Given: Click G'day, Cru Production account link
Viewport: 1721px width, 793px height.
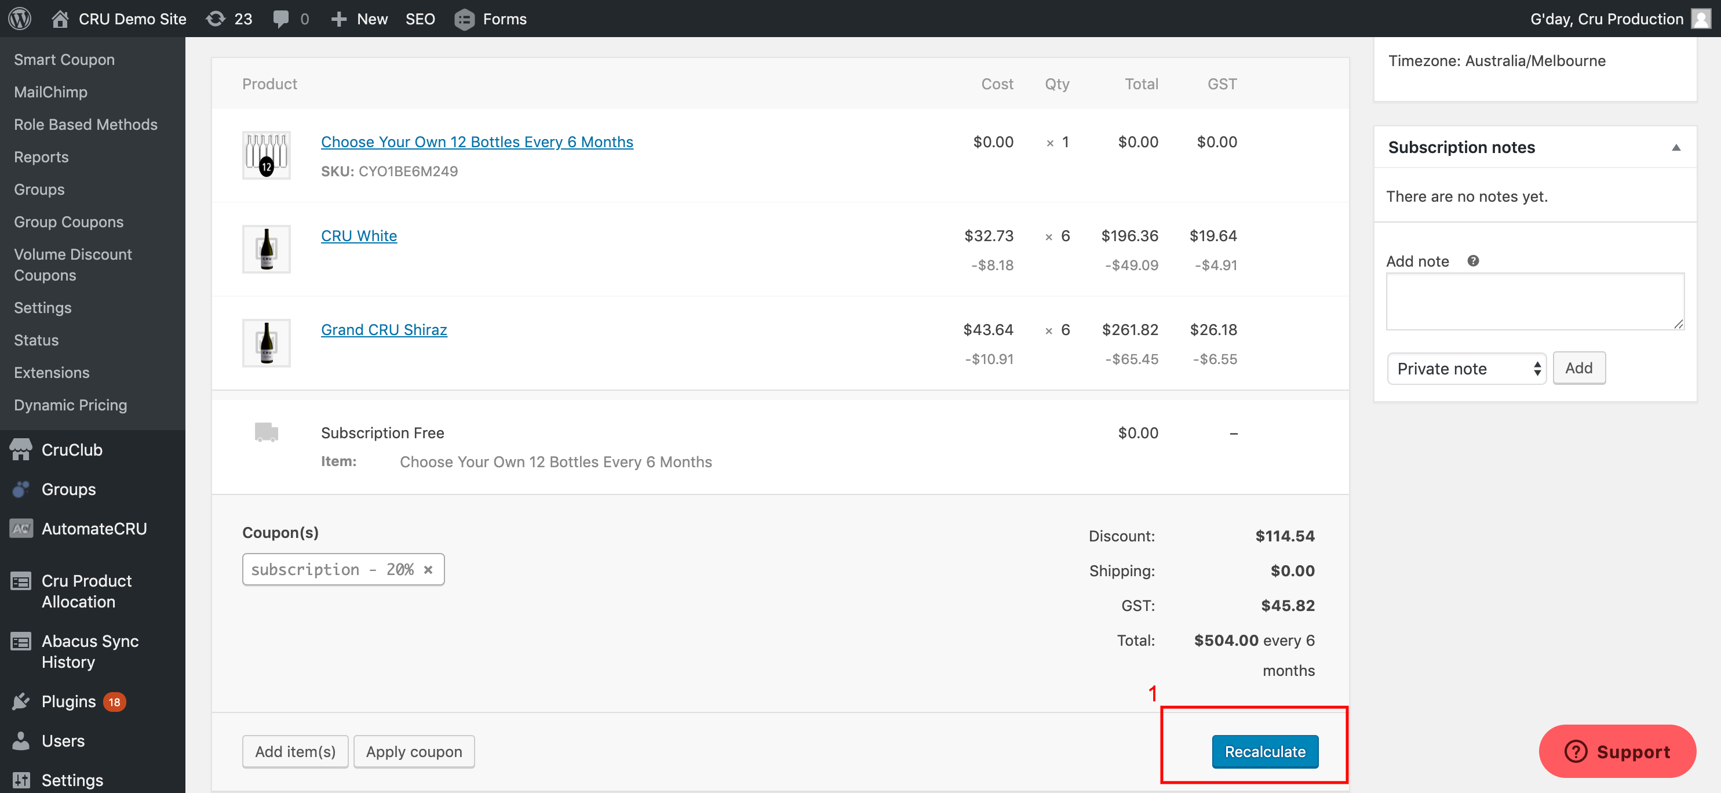Looking at the screenshot, I should click(1606, 19).
